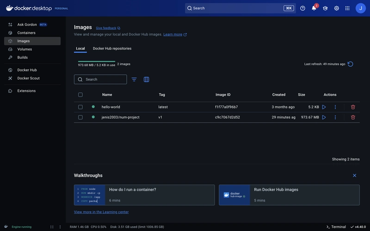Viewport: 370px width, 231px height.
Task: Check the hello-world row checkbox
Action: tap(80, 107)
